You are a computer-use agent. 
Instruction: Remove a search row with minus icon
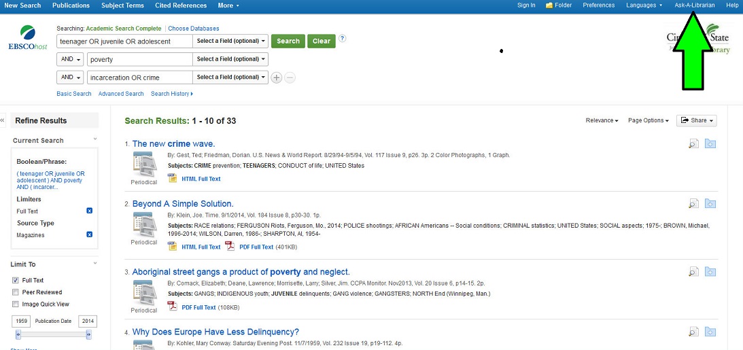290,77
